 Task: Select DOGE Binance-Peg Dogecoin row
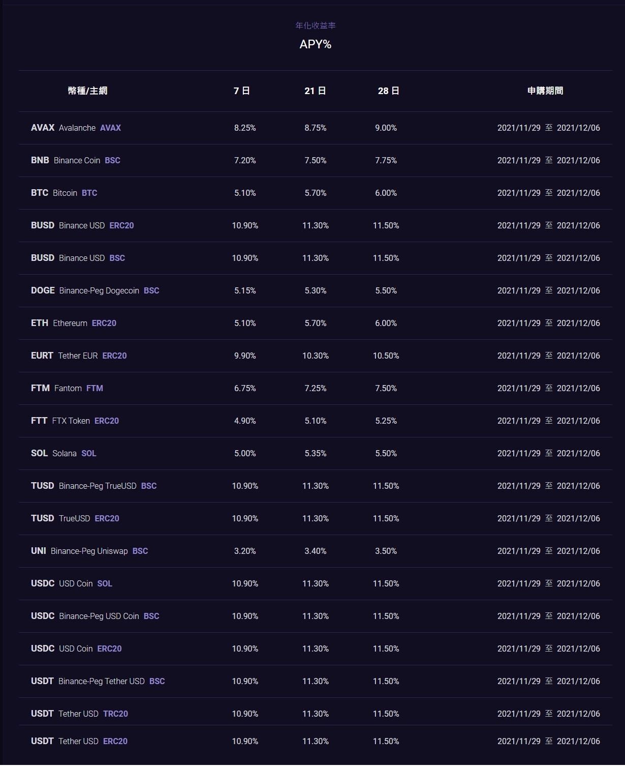point(95,290)
